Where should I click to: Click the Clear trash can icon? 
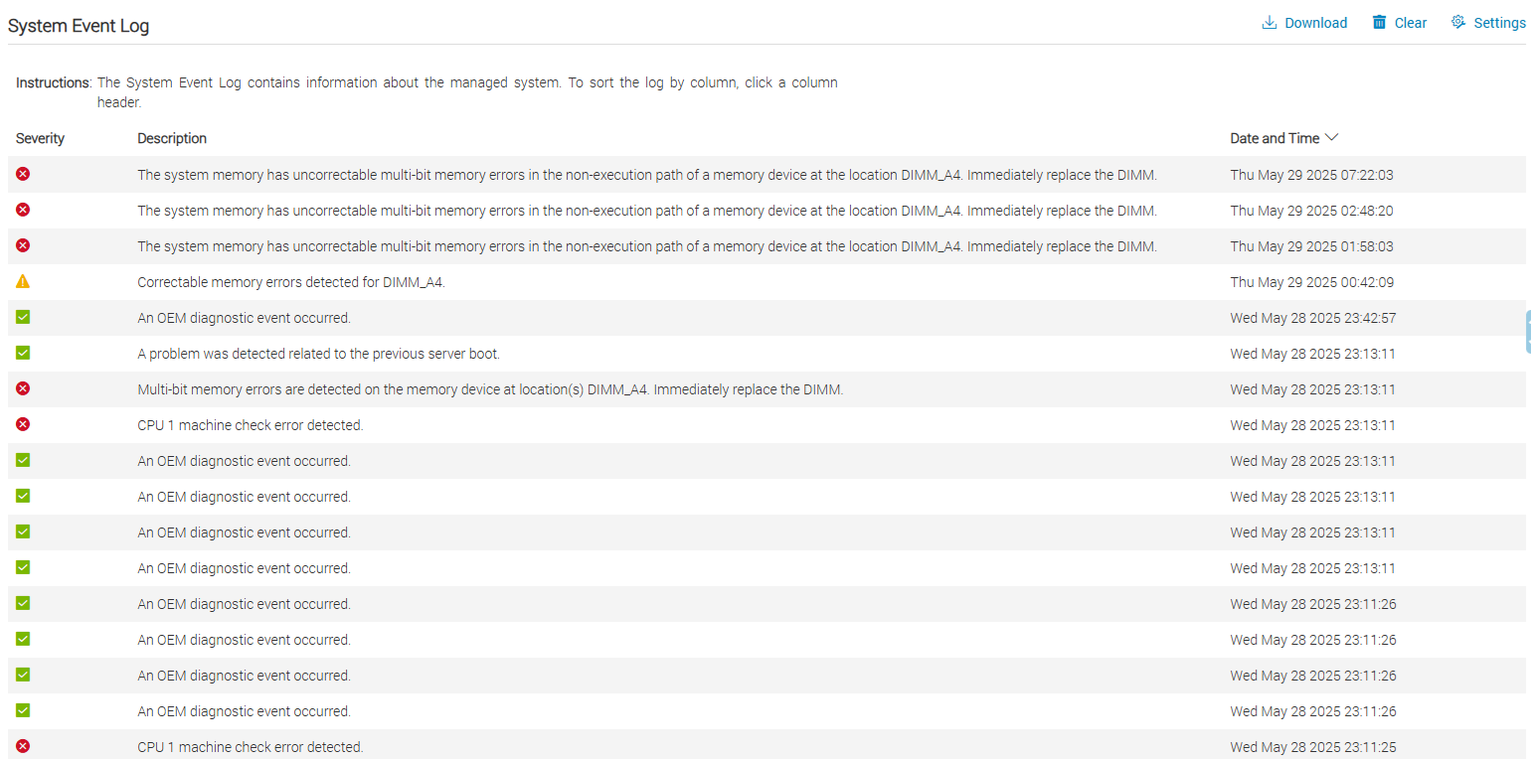(x=1379, y=22)
